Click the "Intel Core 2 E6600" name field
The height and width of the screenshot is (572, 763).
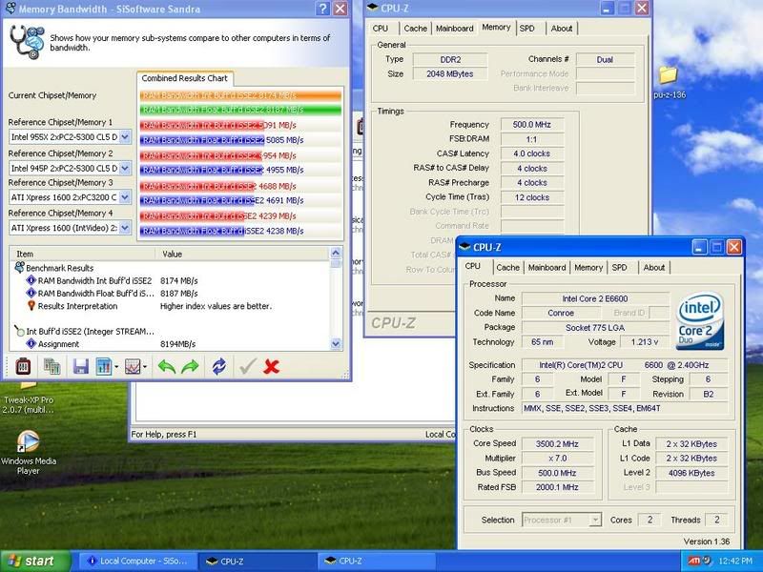(595, 298)
